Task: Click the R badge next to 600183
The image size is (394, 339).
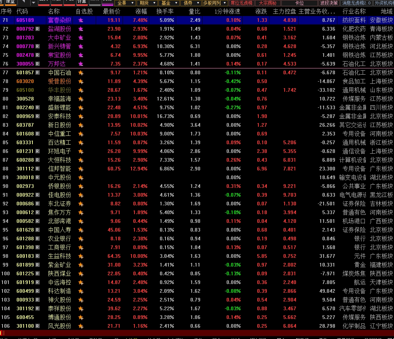Action: (38, 256)
